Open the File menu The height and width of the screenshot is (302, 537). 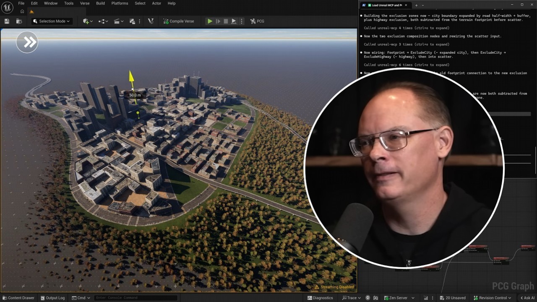pos(21,3)
